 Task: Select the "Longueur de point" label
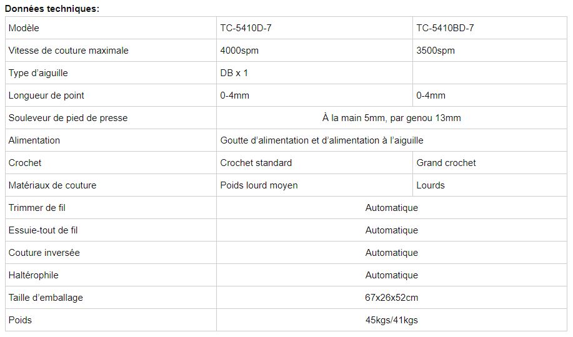[46, 95]
